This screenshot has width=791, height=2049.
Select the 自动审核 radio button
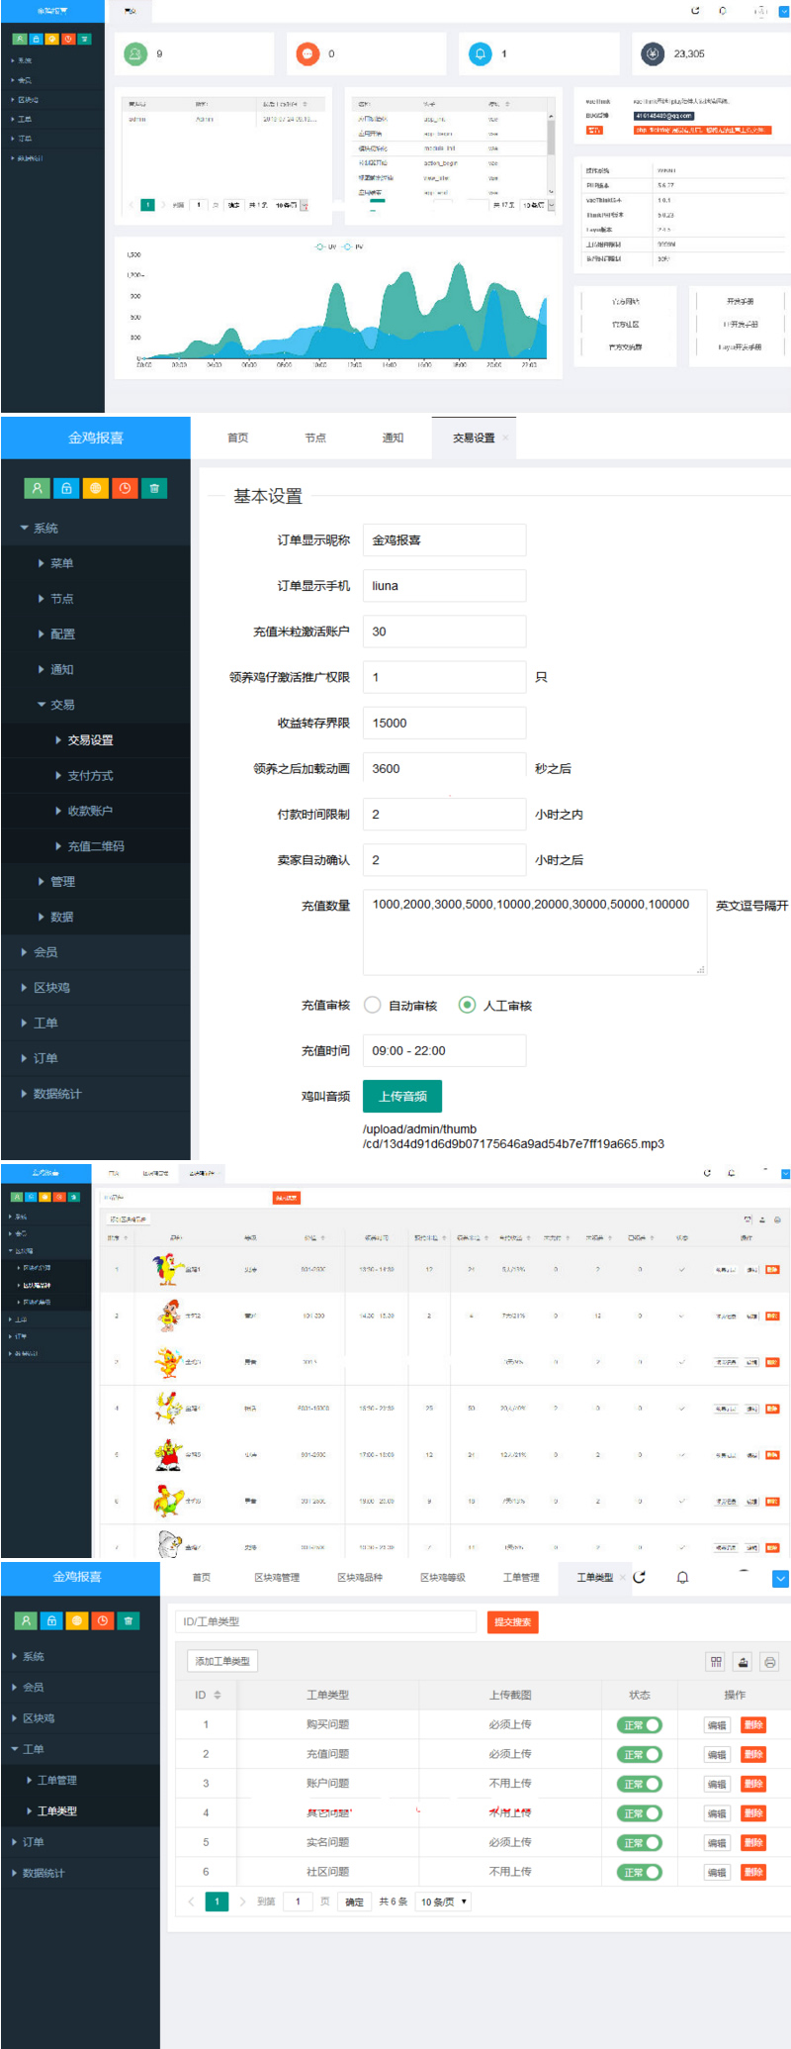pyautogui.click(x=373, y=1005)
